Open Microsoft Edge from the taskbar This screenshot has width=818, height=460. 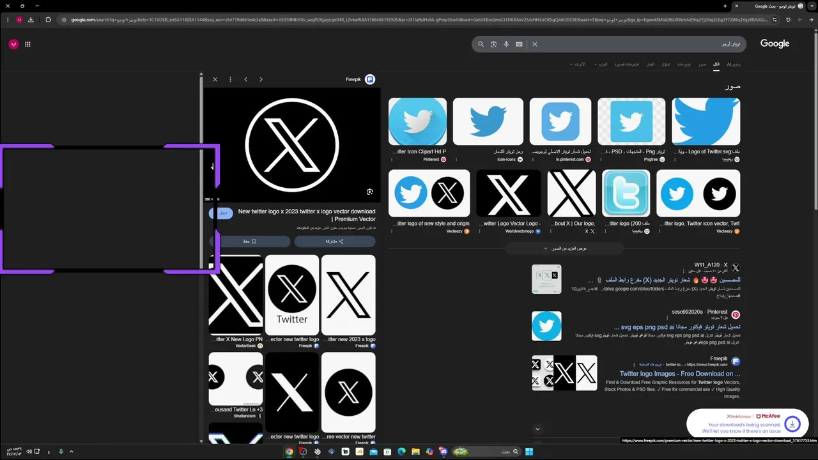[x=401, y=452]
